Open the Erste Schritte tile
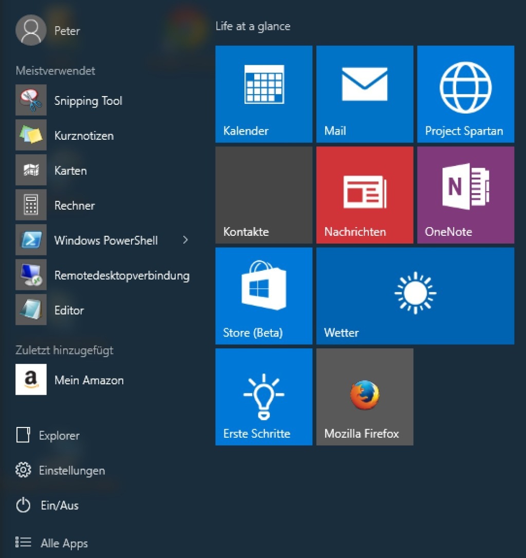Viewport: 526px width, 558px height. click(x=264, y=397)
